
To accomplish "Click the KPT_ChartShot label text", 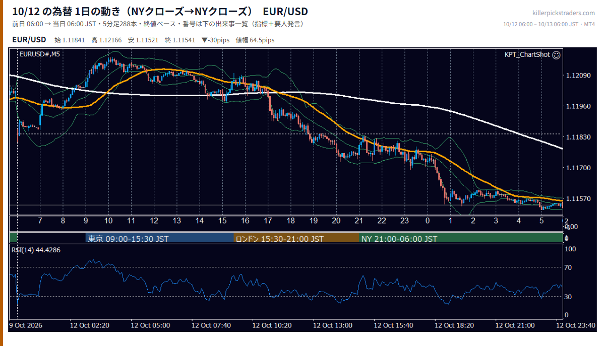I will pyautogui.click(x=527, y=55).
